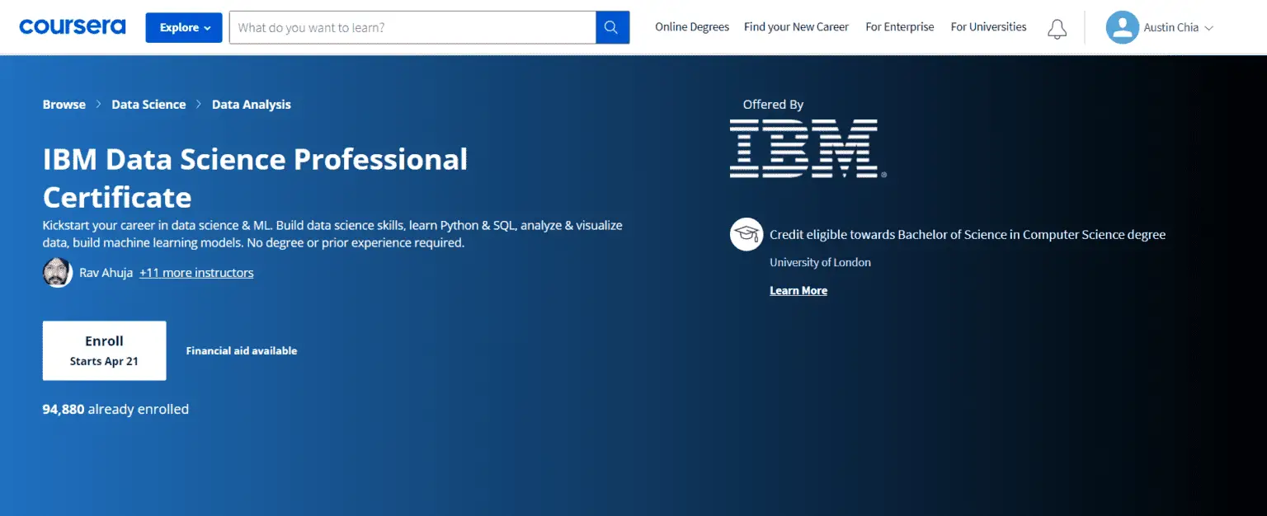Screen dimensions: 1267x516
Task: Click credit eligible Bachelor of Science text
Action: [x=968, y=235]
